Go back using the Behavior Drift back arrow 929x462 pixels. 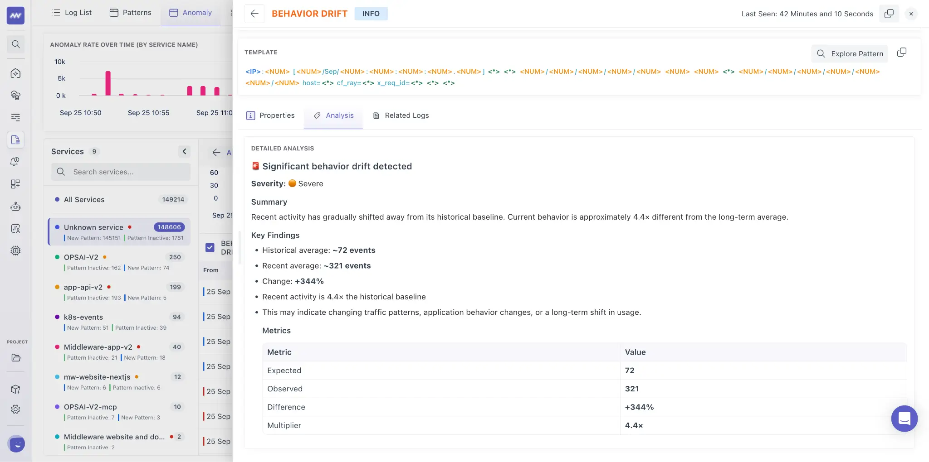click(254, 14)
